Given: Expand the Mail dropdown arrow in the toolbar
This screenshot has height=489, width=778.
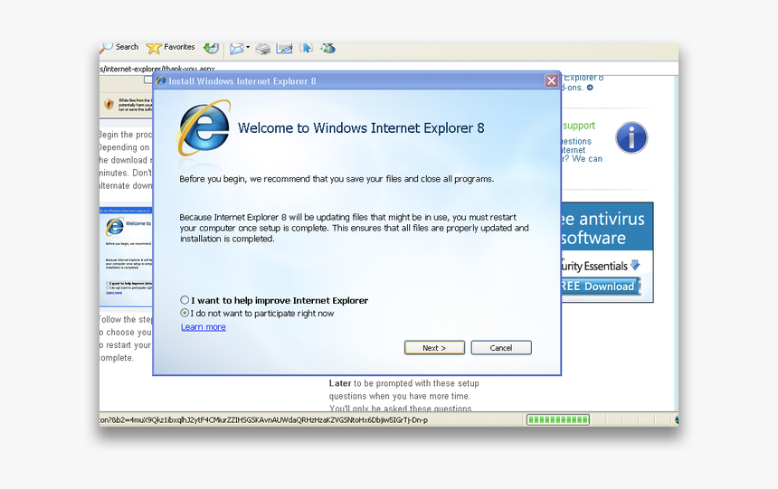Looking at the screenshot, I should 248,48.
